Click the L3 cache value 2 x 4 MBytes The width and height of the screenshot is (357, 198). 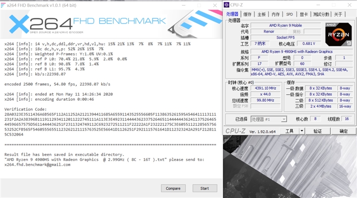click(x=320, y=106)
